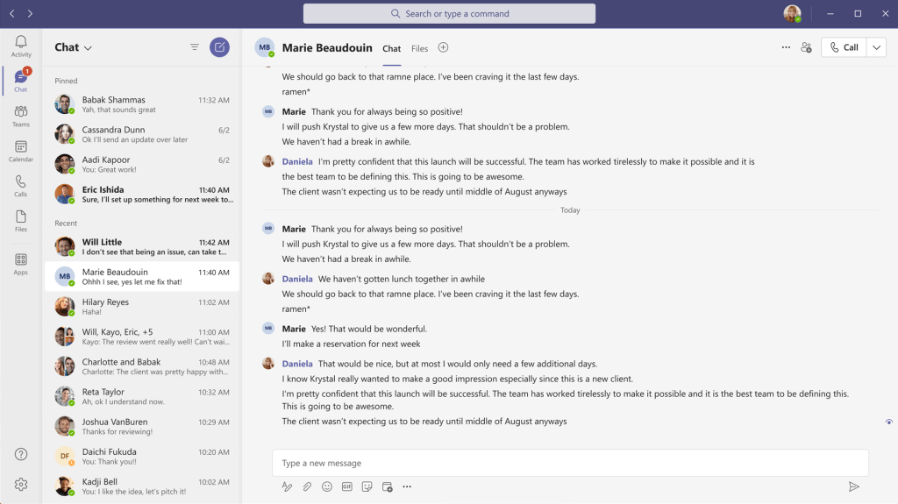Switch to the Files tab
Viewport: 898px width, 504px height.
coord(419,49)
